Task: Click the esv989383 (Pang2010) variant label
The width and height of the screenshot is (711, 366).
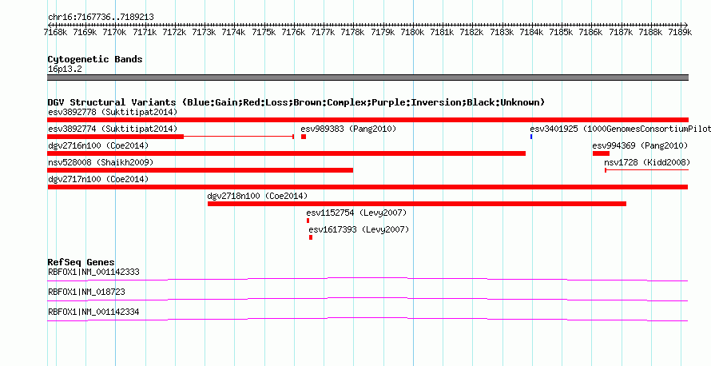Action: pos(348,129)
